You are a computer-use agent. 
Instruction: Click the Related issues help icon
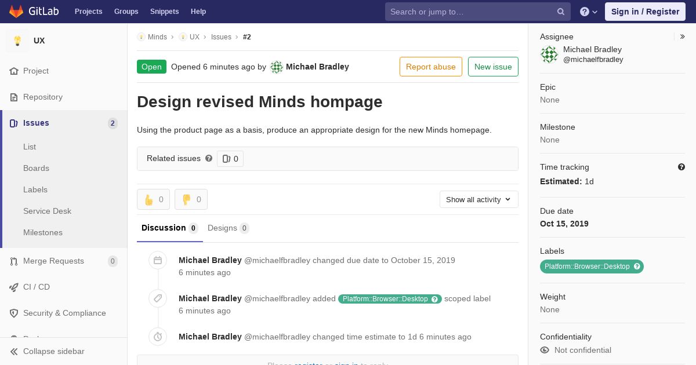209,158
